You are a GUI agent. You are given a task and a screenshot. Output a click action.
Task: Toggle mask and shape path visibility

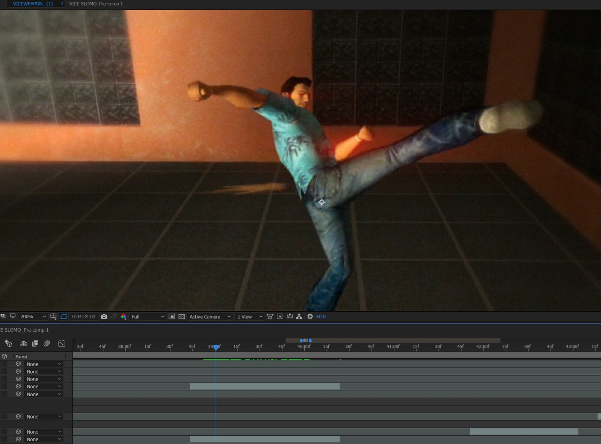(63, 317)
